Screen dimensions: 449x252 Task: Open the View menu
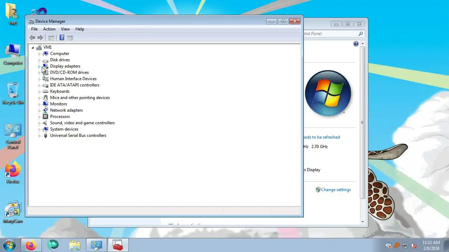tap(65, 29)
